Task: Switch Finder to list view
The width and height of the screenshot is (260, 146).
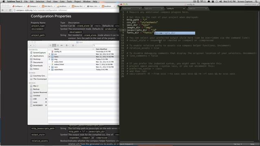Action: coord(54,45)
